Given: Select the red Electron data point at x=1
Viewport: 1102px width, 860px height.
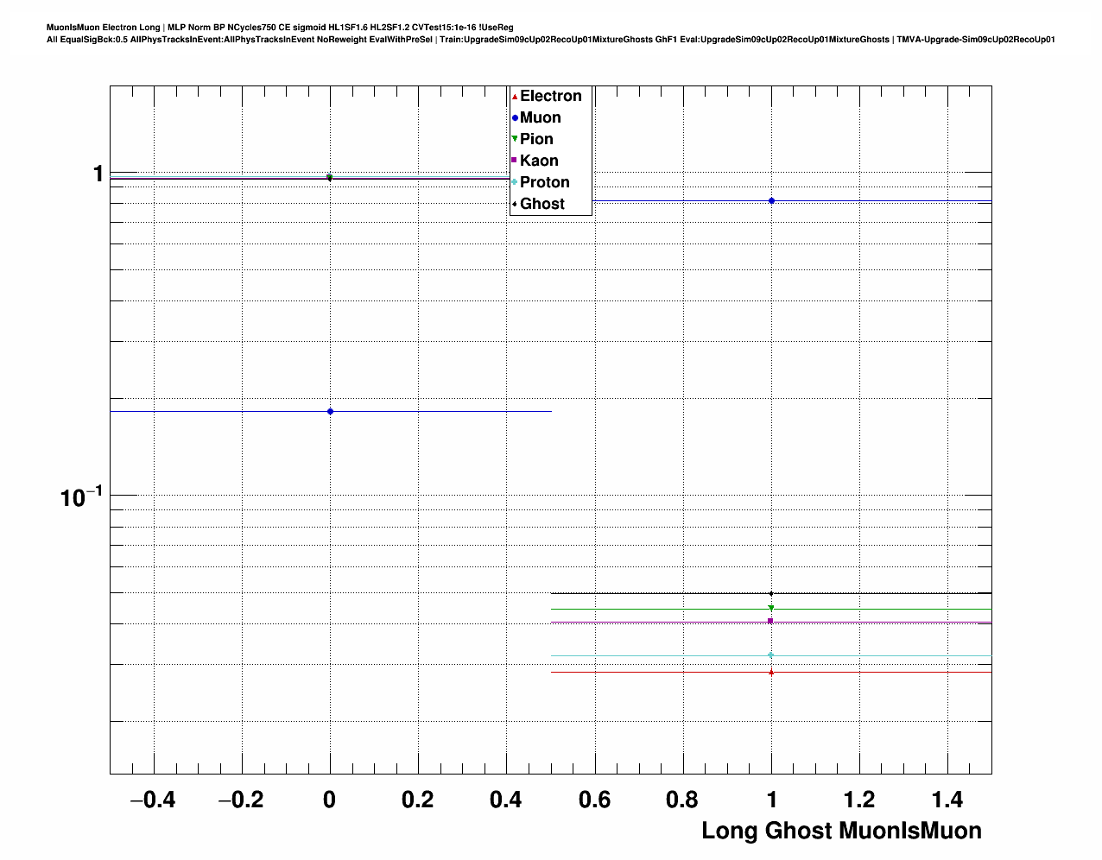Looking at the screenshot, I should pos(771,672).
